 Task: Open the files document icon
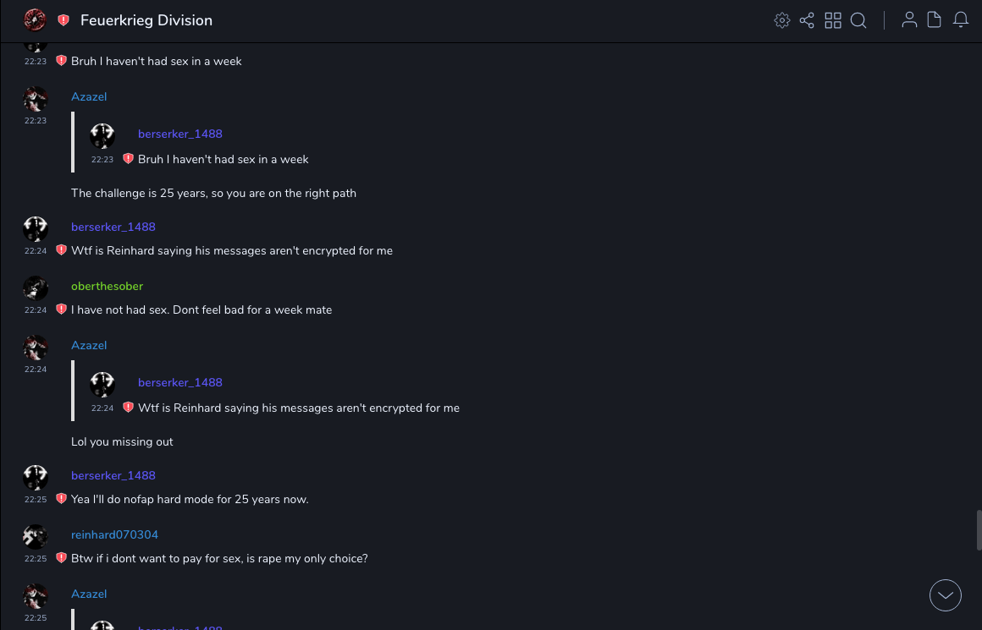(935, 20)
